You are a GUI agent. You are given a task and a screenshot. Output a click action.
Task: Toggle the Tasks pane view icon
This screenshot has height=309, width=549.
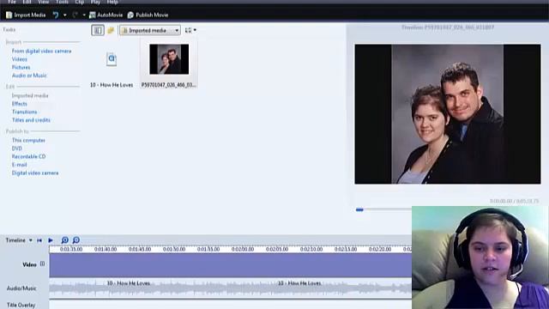98,31
